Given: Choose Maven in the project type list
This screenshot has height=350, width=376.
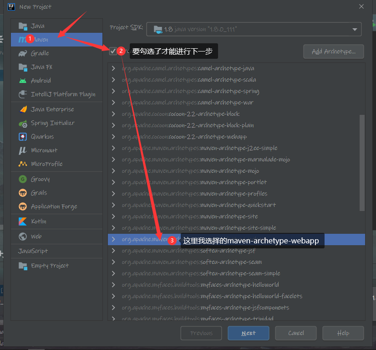Looking at the screenshot, I should point(56,40).
